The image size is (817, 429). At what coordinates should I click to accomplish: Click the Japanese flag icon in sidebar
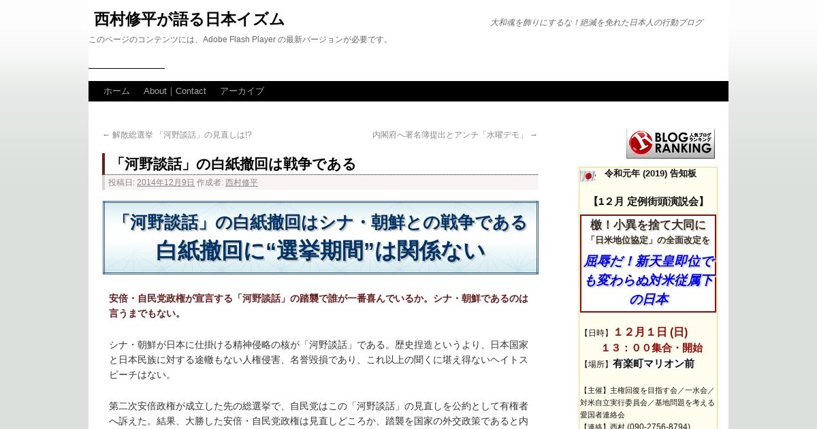tap(588, 176)
